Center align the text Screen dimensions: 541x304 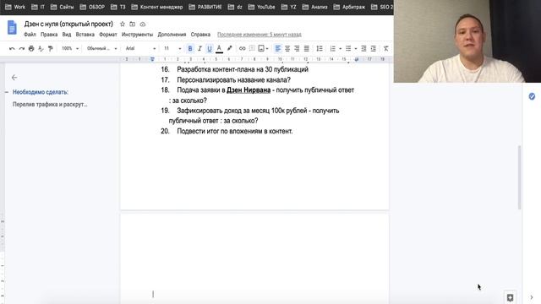pos(287,49)
